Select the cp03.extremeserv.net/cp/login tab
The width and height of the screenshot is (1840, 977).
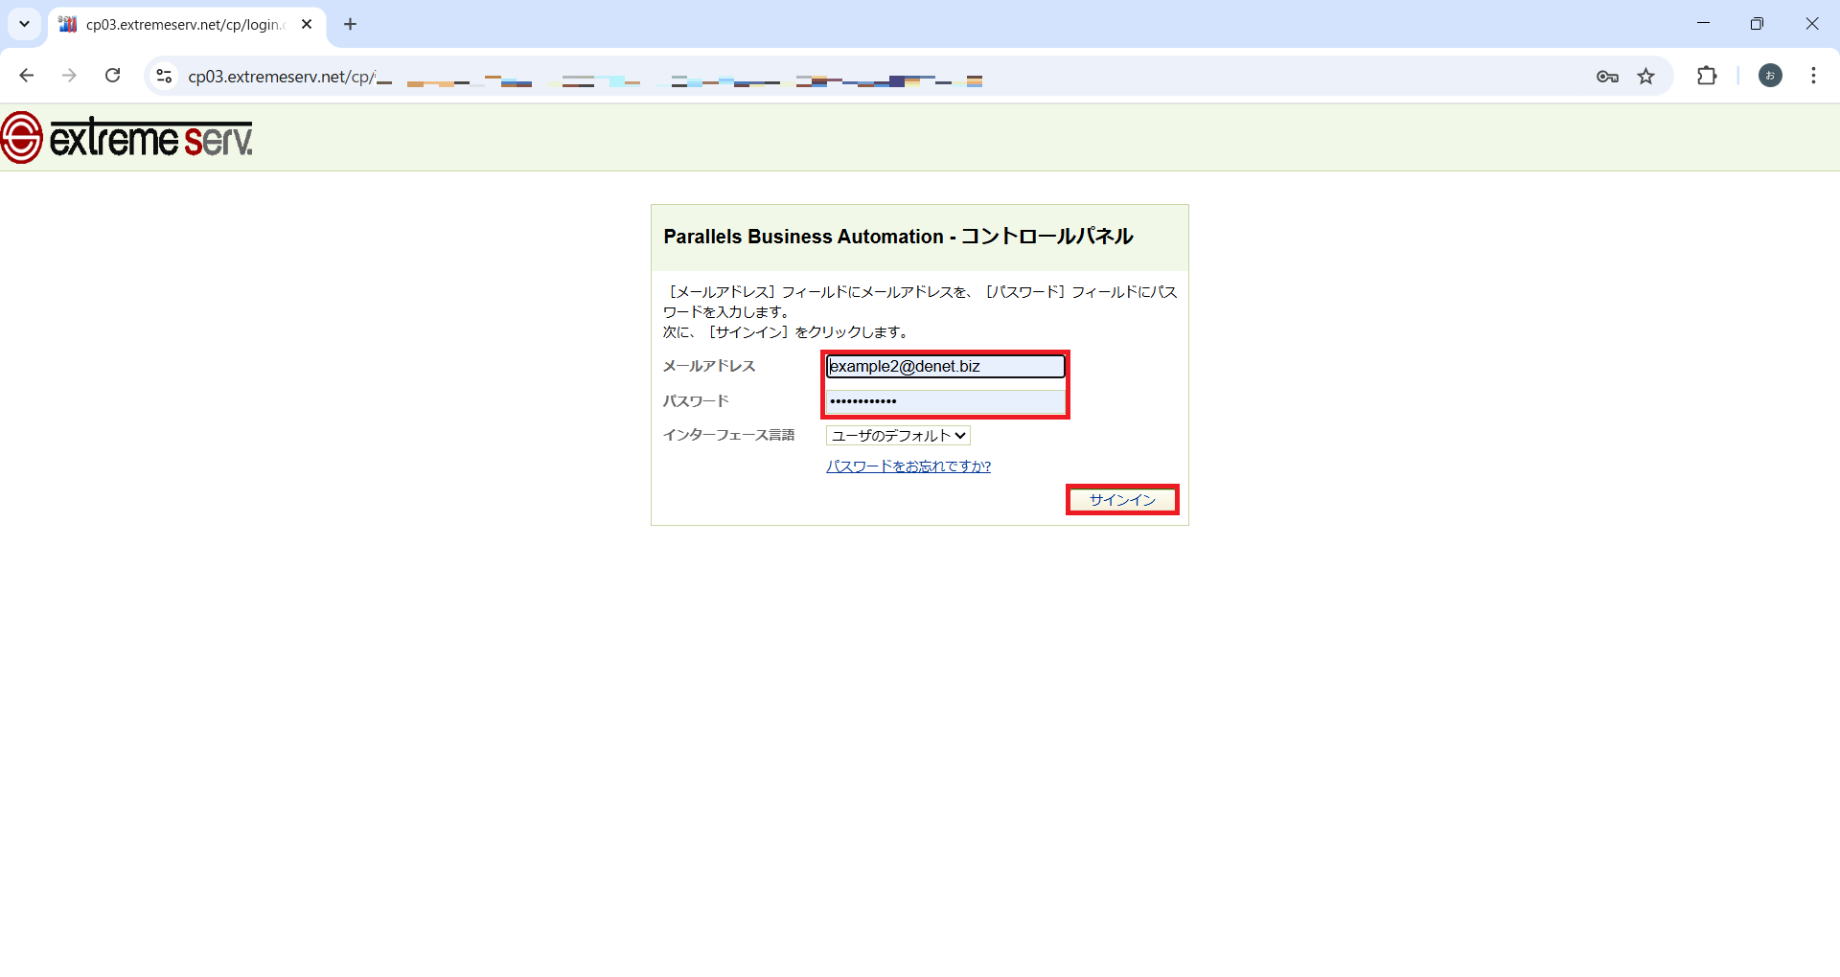click(x=187, y=24)
